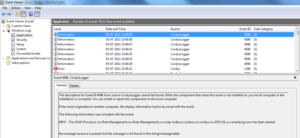Close the event preview pane

click(x=295, y=77)
